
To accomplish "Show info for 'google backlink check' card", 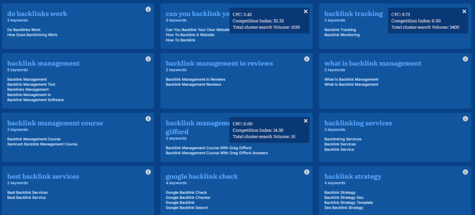I will point(307,172).
